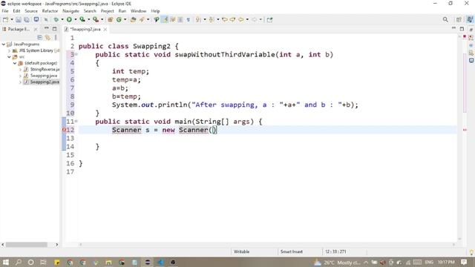This screenshot has width=475, height=267.
Task: Collapse the JavaPrograms project node
Action: pyautogui.click(x=3, y=44)
